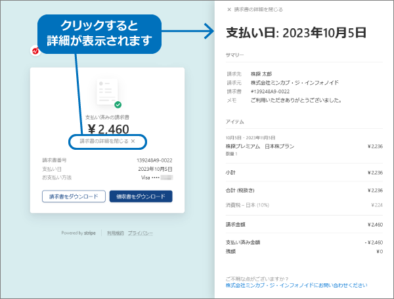
Task: Click the 数量 1 quantity line
Action: pos(231,154)
